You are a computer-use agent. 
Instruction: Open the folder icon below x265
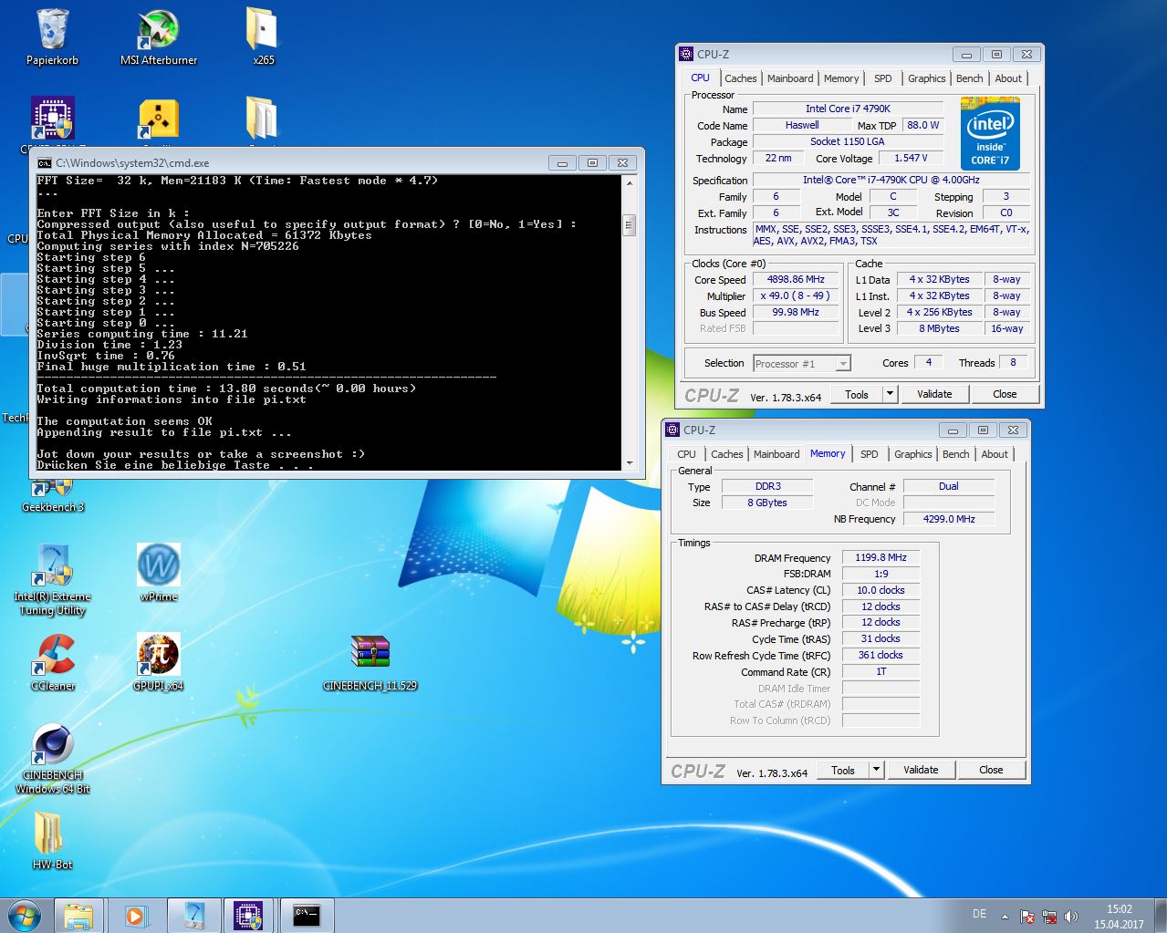263,120
